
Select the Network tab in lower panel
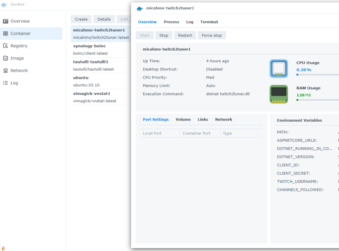pyautogui.click(x=223, y=120)
